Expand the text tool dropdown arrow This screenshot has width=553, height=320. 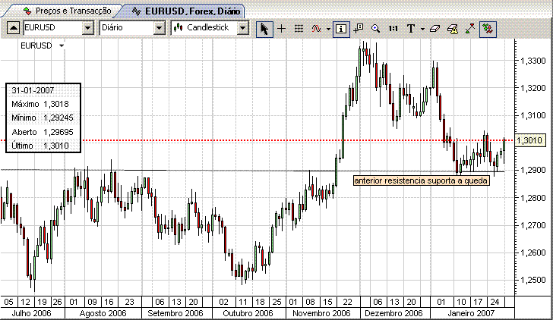pyautogui.click(x=422, y=29)
